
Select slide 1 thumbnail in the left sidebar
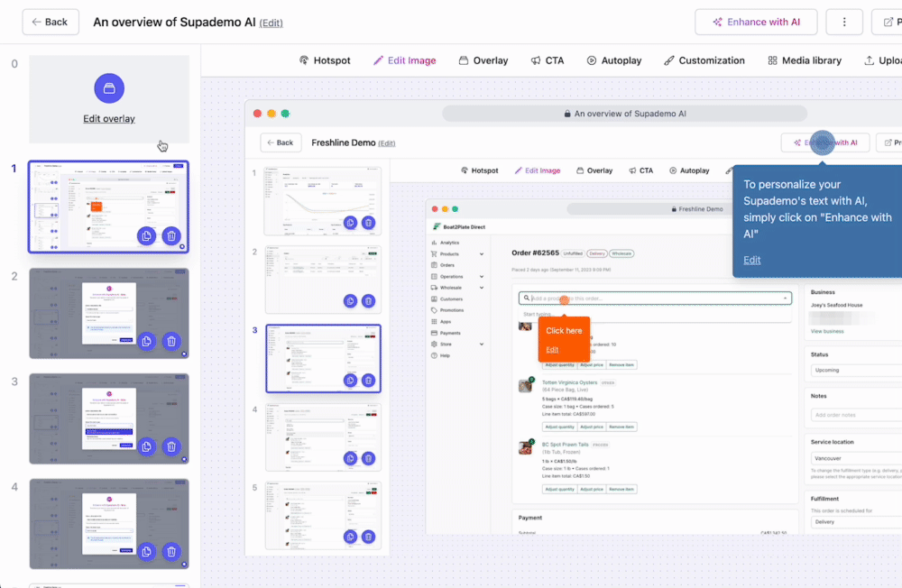click(109, 207)
